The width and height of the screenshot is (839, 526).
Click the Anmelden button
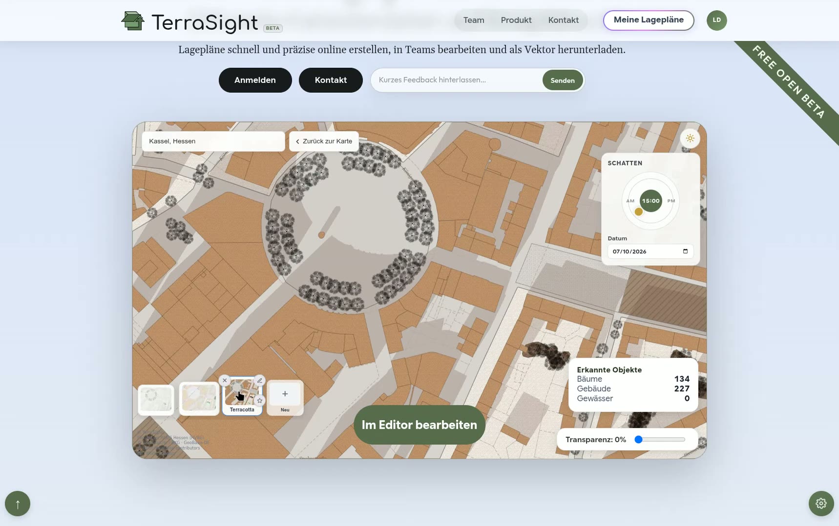[255, 80]
